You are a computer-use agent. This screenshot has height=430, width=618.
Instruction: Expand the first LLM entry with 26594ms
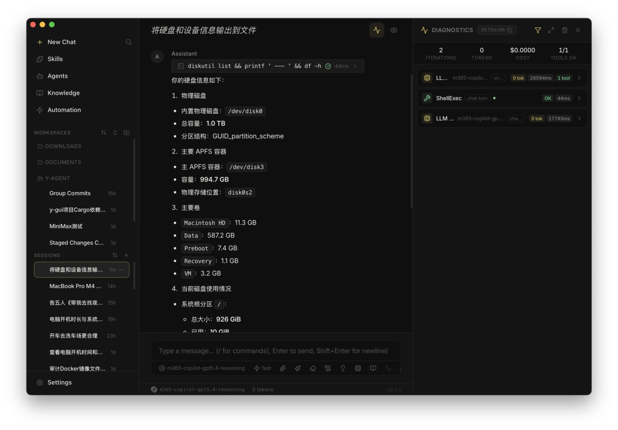click(502, 78)
